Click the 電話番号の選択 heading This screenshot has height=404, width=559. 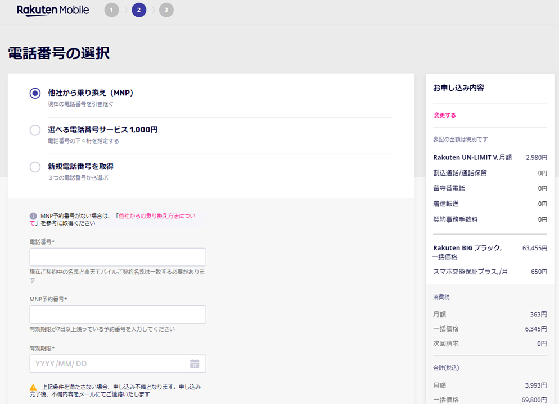(59, 53)
